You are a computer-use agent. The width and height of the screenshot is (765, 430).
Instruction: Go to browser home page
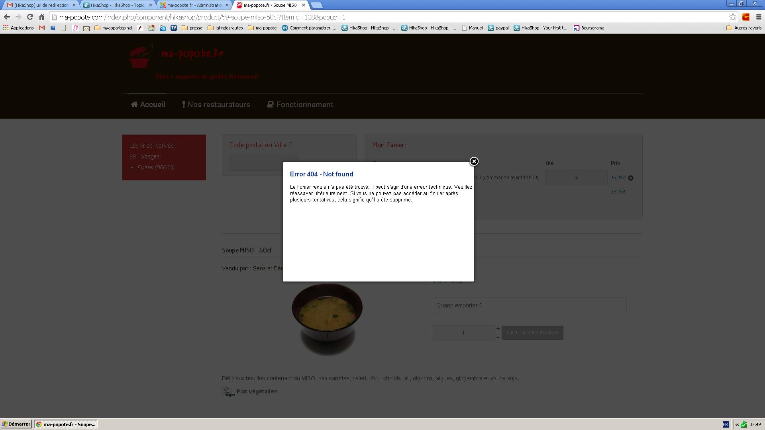[x=41, y=17]
